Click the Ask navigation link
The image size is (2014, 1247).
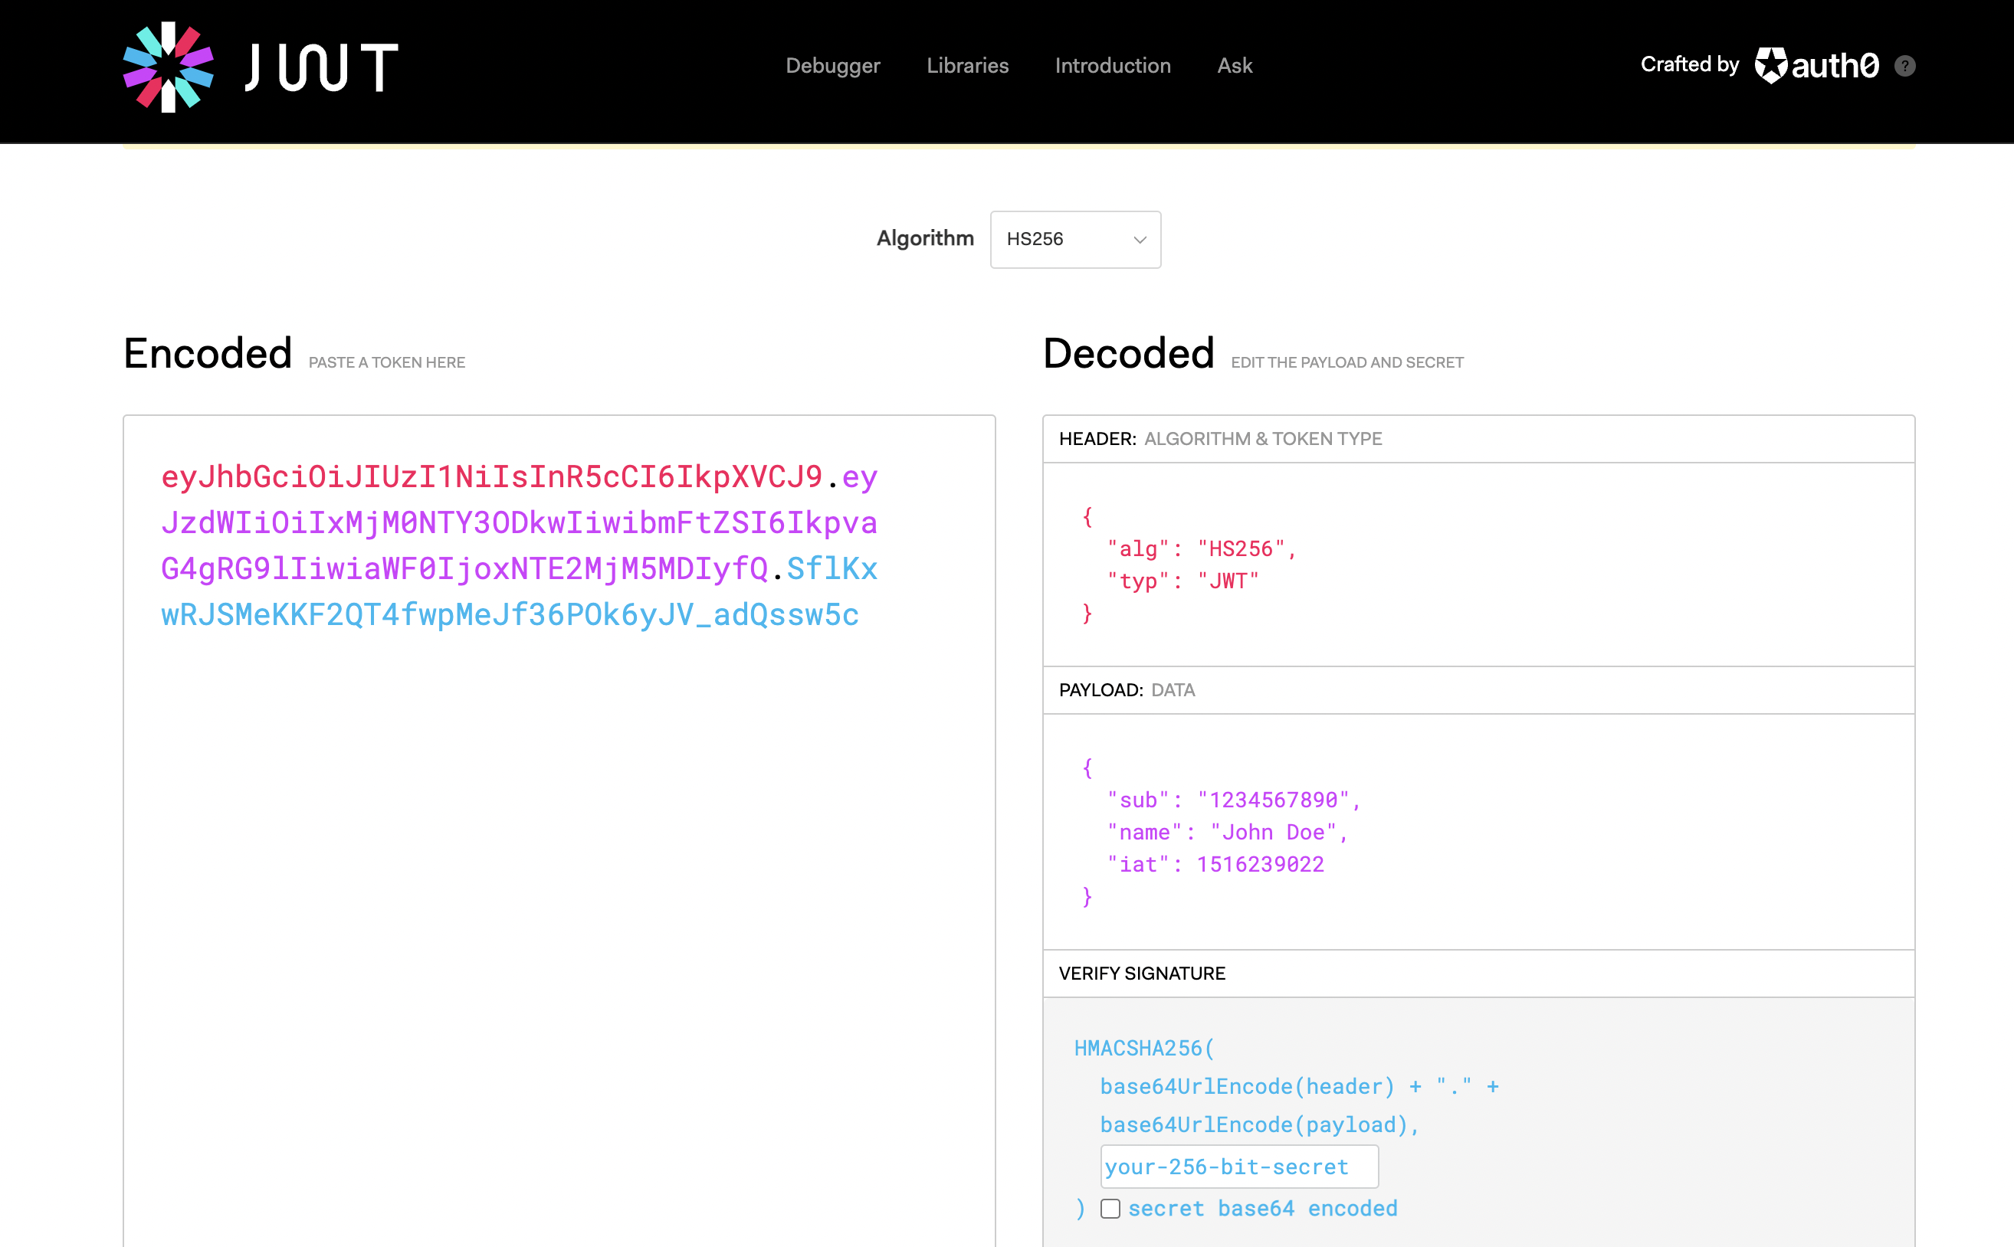(1235, 66)
